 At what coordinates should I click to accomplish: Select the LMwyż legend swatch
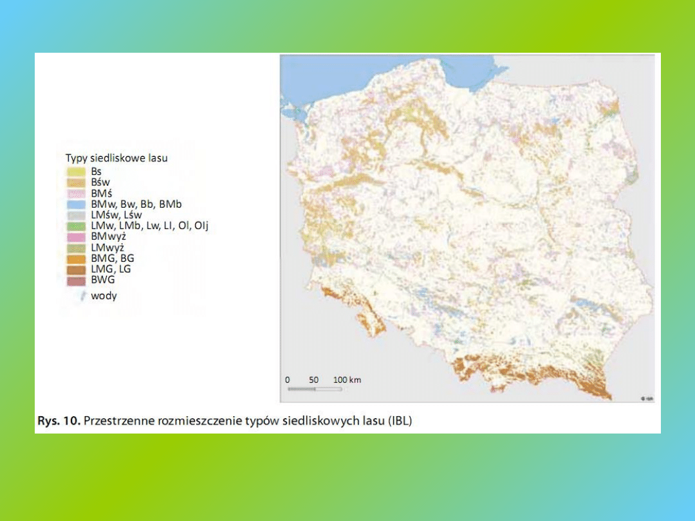pos(75,248)
